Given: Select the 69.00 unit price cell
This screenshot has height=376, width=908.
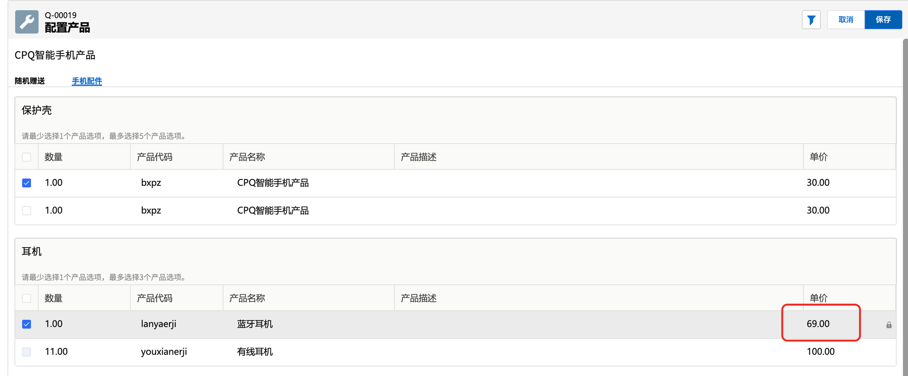Looking at the screenshot, I should 818,324.
